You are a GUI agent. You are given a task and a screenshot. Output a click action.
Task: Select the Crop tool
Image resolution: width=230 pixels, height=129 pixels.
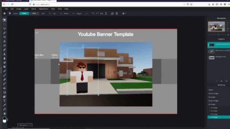point(4,37)
